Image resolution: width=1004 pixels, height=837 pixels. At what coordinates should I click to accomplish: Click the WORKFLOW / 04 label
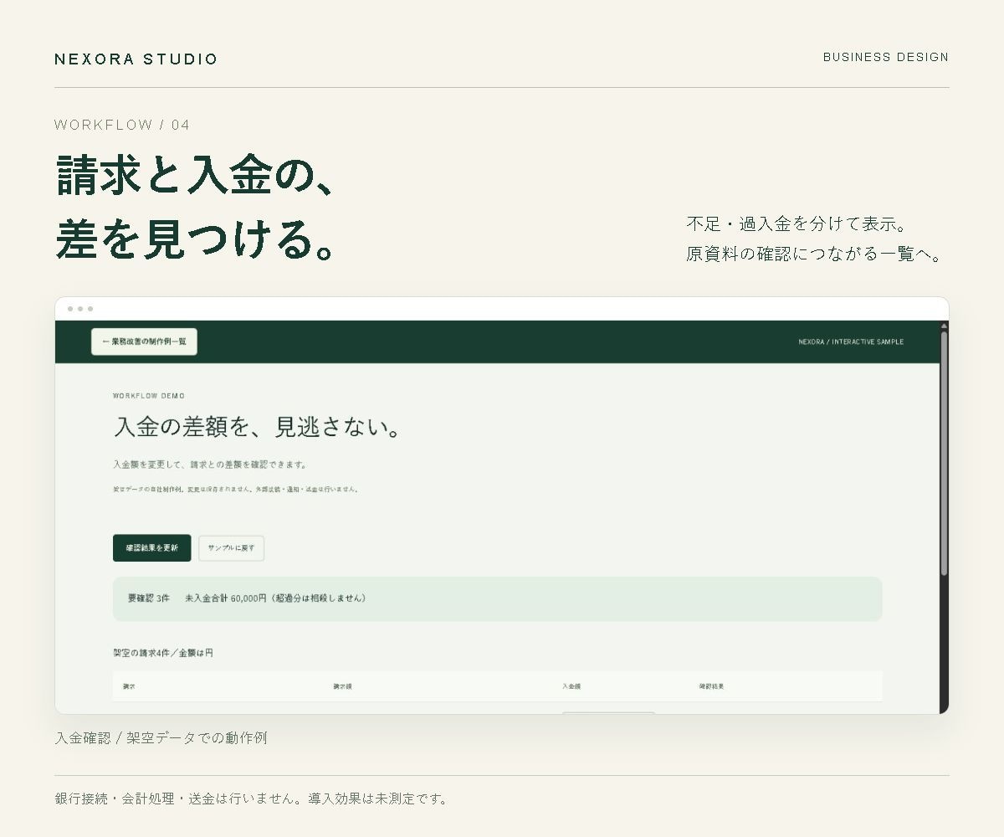(122, 125)
